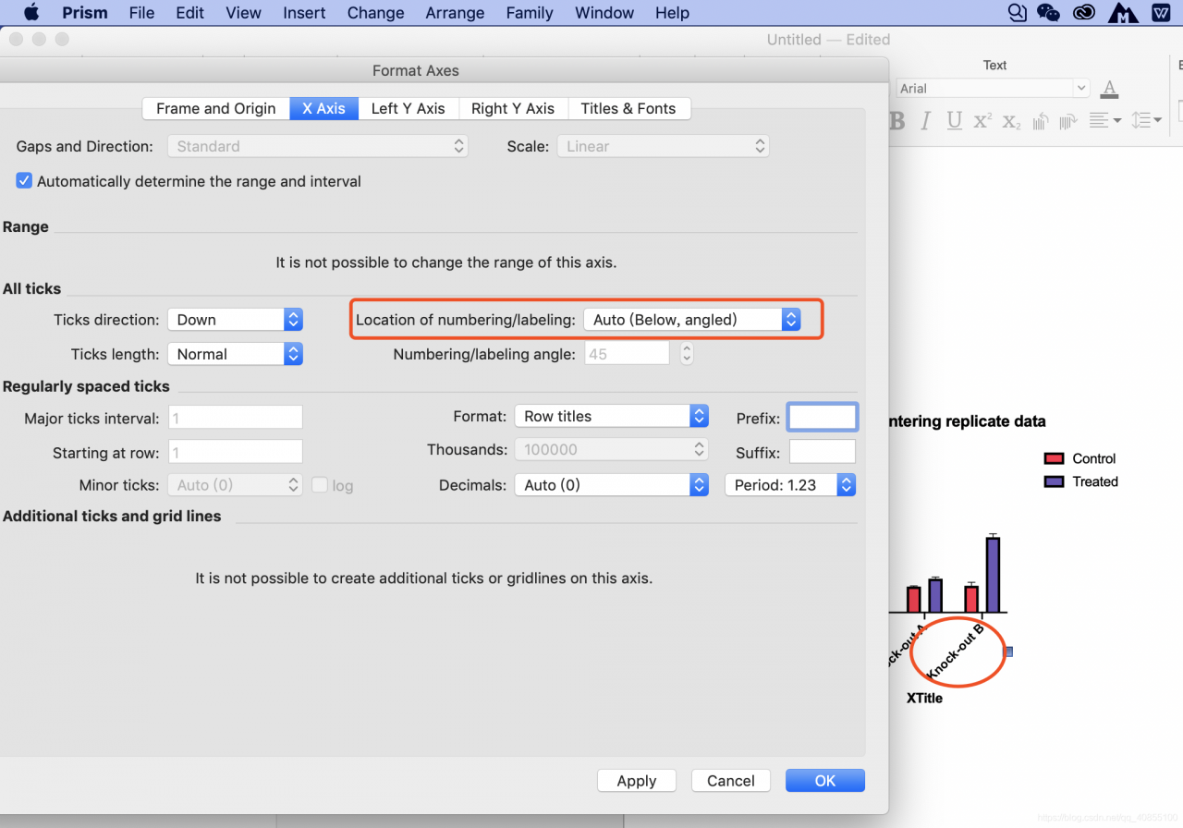Open the Arrange menu
Image resolution: width=1183 pixels, height=828 pixels.
(x=455, y=13)
